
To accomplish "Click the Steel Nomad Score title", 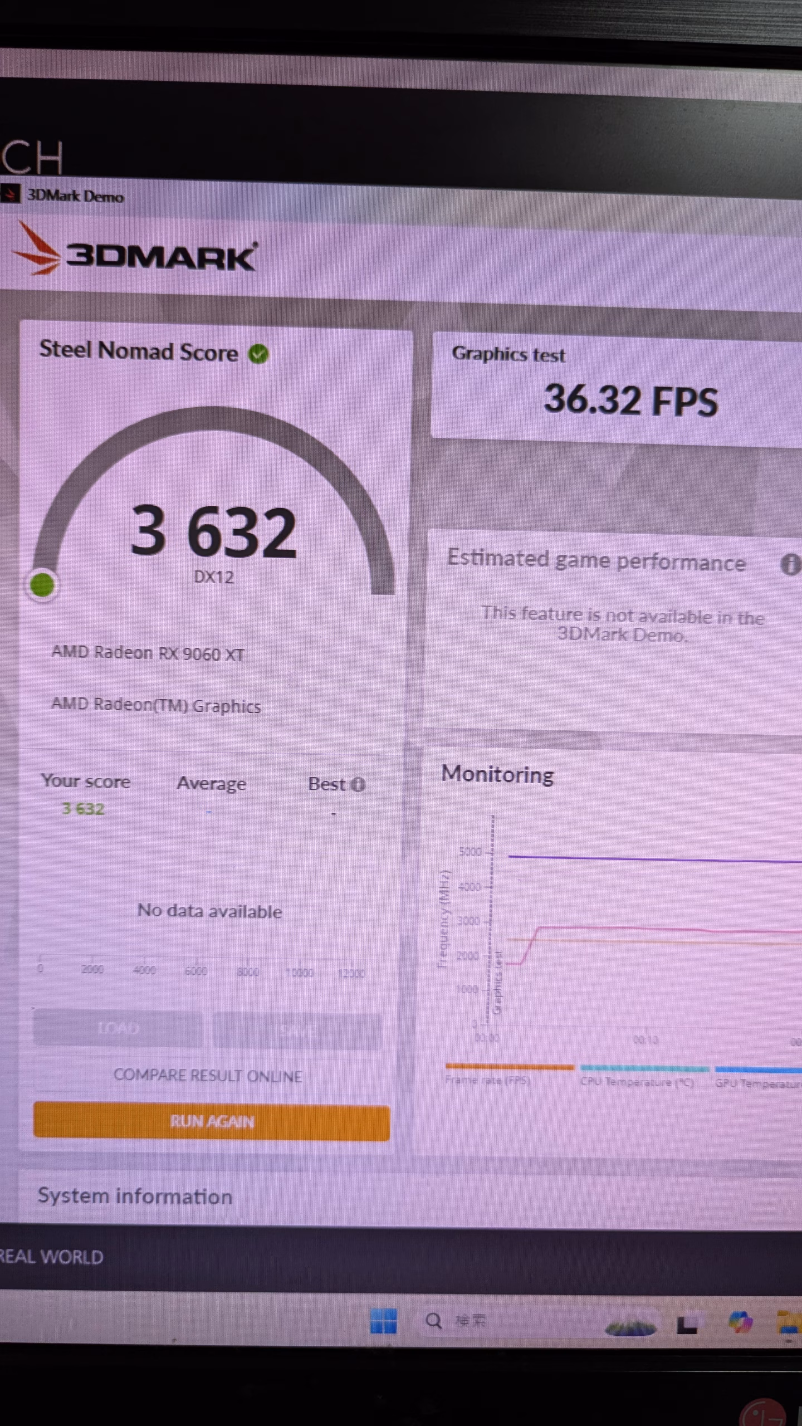I will pos(139,351).
